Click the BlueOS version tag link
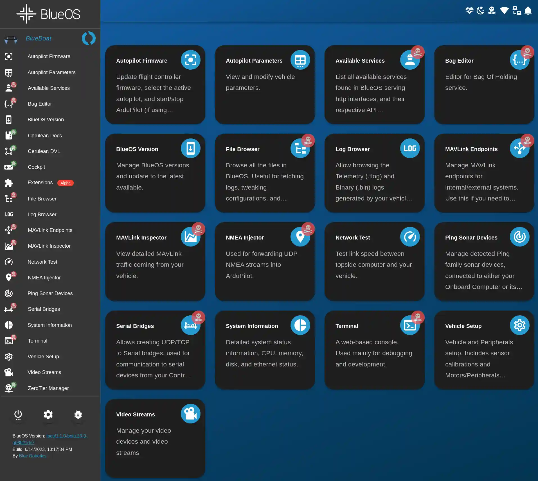Viewport: 538px width, 481px height. coord(67,436)
